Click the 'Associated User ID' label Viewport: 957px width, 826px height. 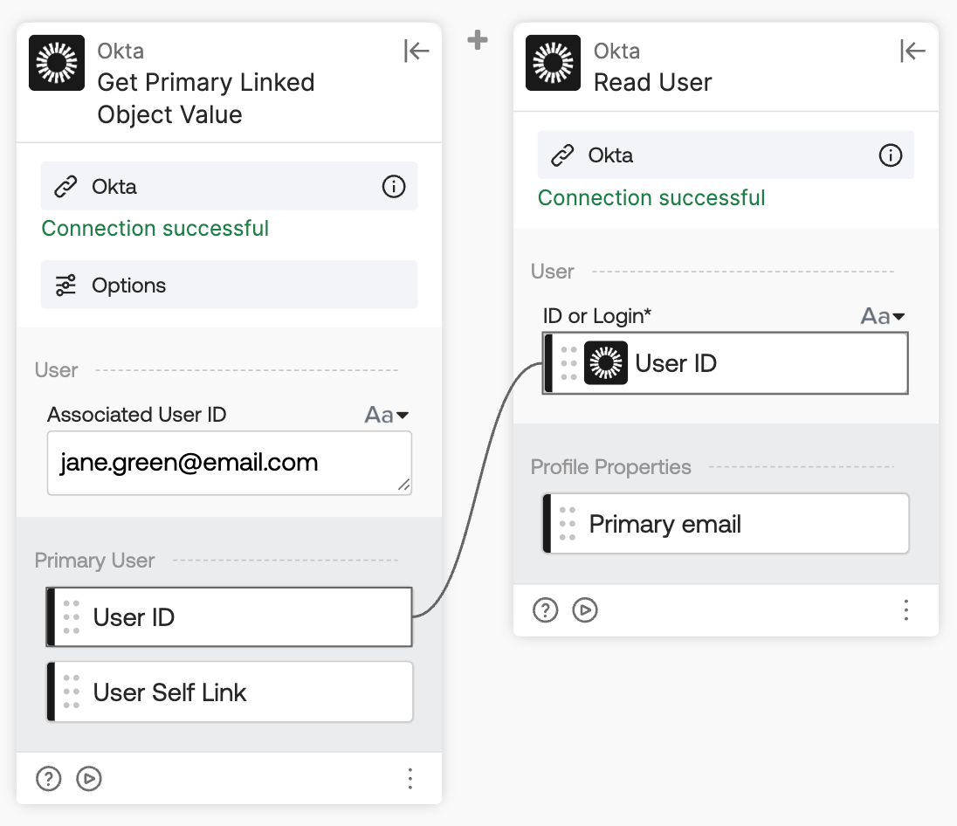point(137,415)
